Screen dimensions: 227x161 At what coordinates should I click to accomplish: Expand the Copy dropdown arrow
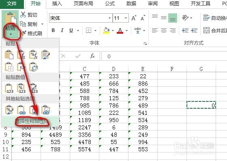(x=42, y=24)
